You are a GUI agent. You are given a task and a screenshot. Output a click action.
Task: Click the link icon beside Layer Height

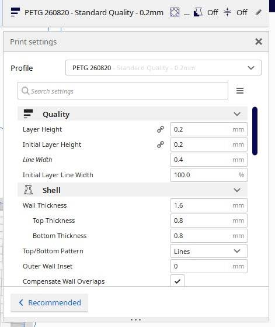(161, 129)
